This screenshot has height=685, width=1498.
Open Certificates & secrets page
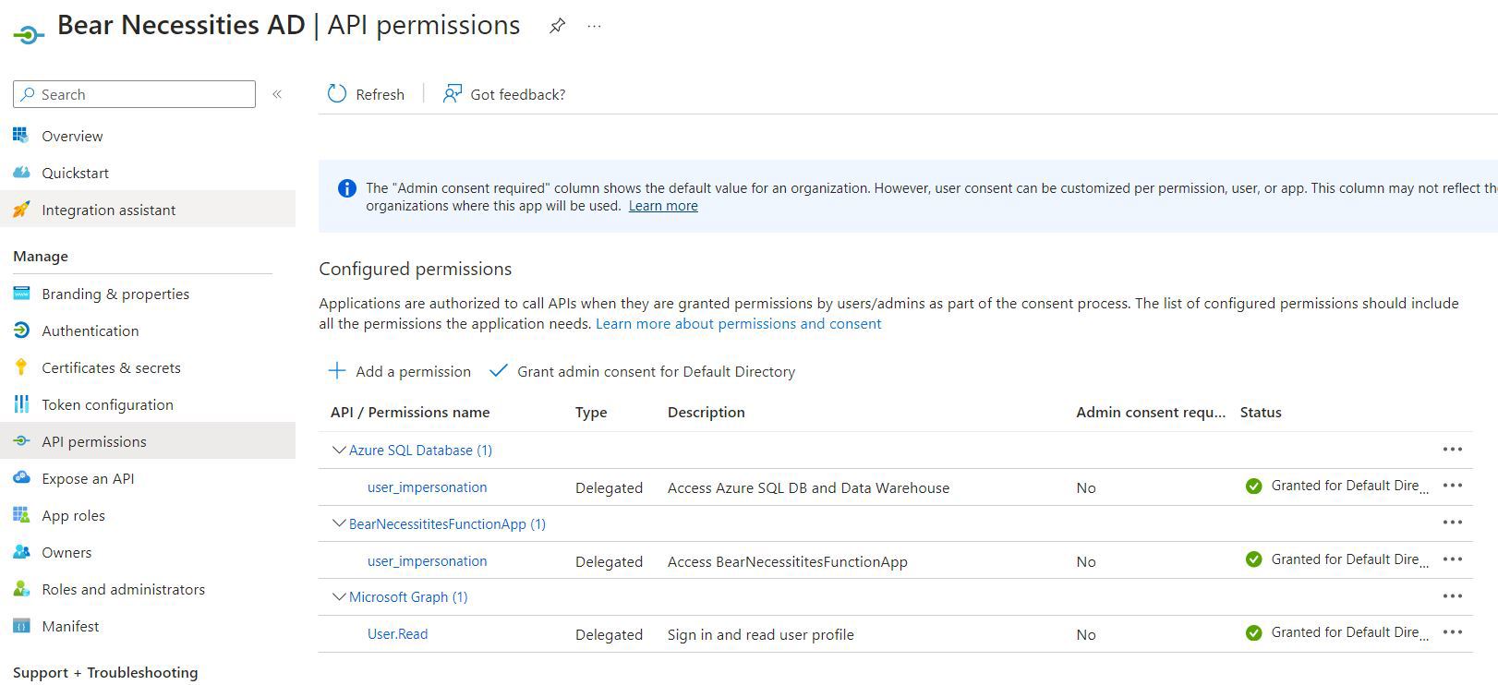[x=111, y=367]
